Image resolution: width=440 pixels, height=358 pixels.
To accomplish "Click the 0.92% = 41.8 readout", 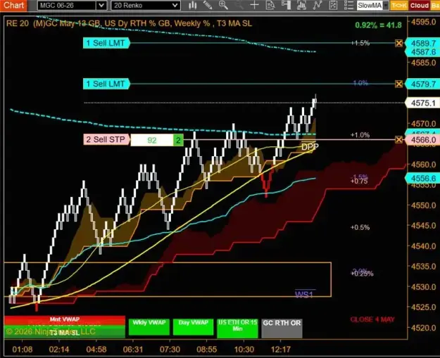I will coord(378,25).
